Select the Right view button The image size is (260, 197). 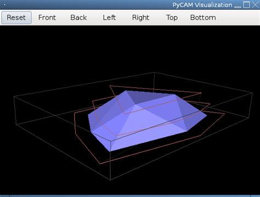140,18
